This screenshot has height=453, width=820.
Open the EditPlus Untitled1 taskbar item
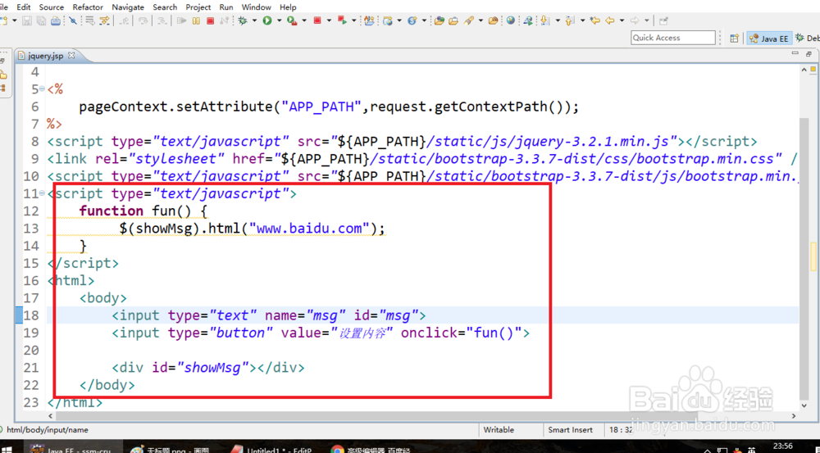click(x=271, y=449)
